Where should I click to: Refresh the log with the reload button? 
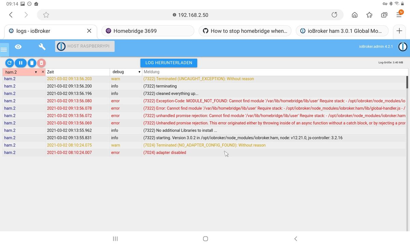(x=10, y=63)
